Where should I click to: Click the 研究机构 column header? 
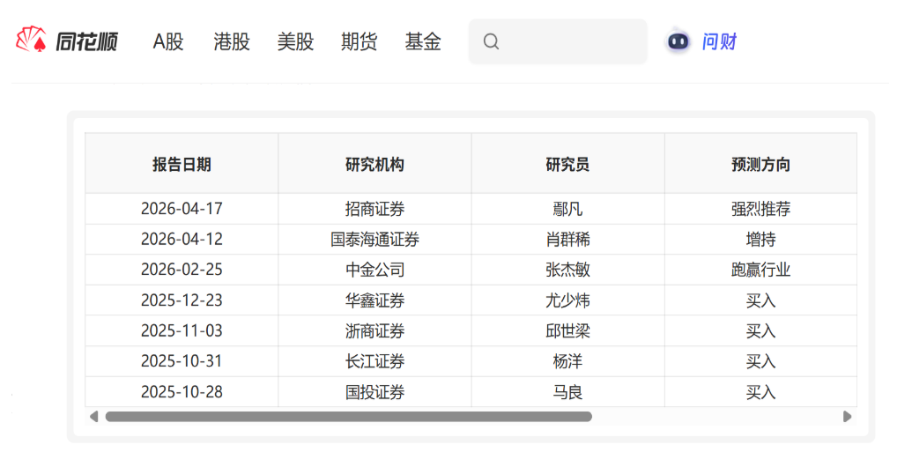pyautogui.click(x=374, y=164)
